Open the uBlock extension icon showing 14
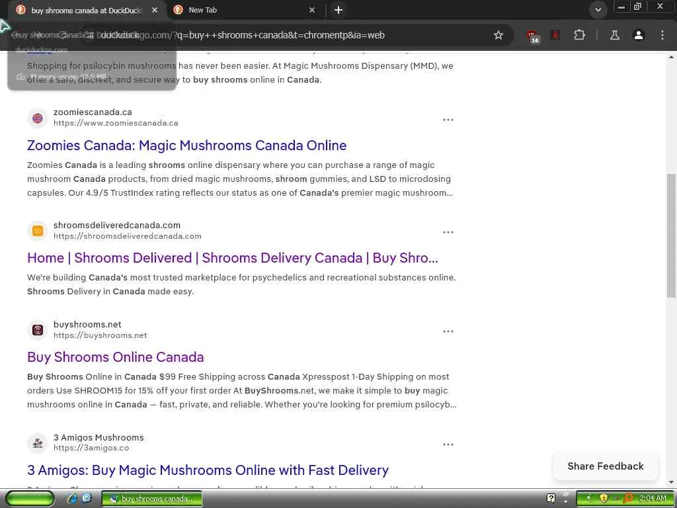 532,36
